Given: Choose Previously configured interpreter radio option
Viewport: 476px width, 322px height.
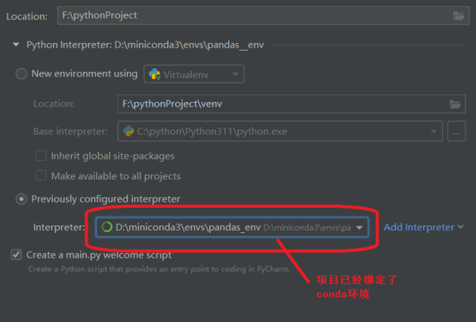Looking at the screenshot, I should [x=21, y=199].
